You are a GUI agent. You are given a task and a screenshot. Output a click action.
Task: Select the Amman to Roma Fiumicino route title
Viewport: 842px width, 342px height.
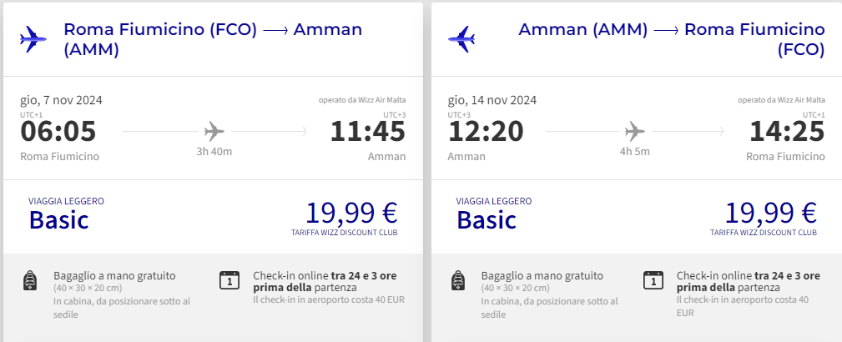point(671,39)
